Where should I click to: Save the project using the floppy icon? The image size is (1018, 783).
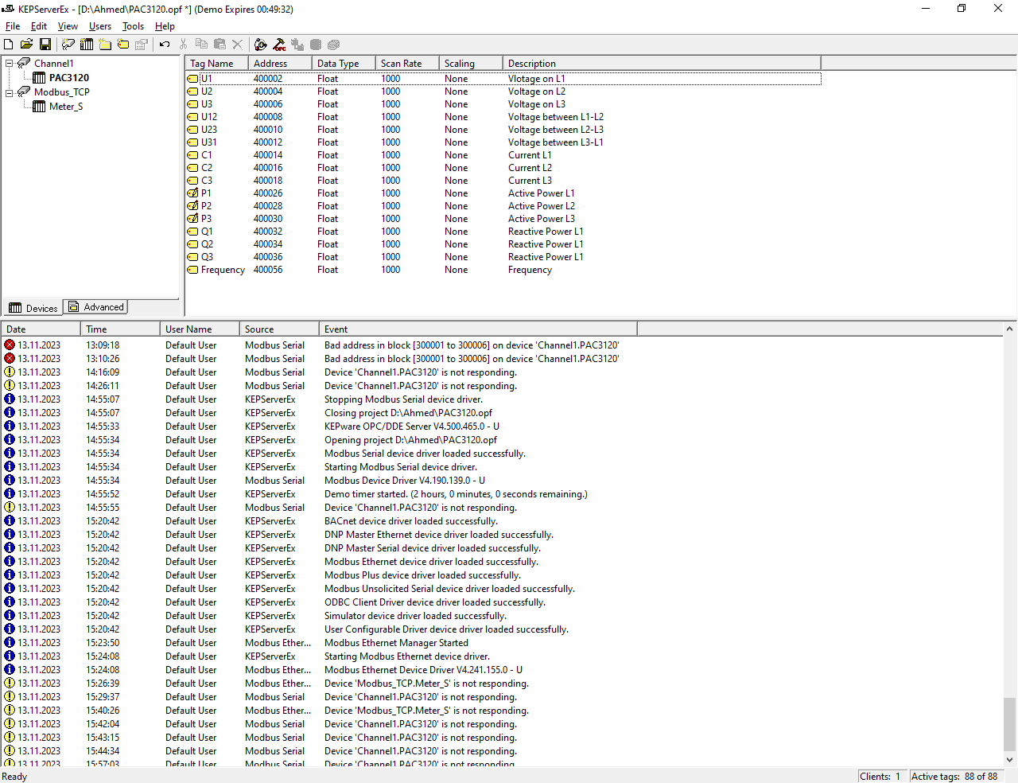pyautogui.click(x=45, y=45)
